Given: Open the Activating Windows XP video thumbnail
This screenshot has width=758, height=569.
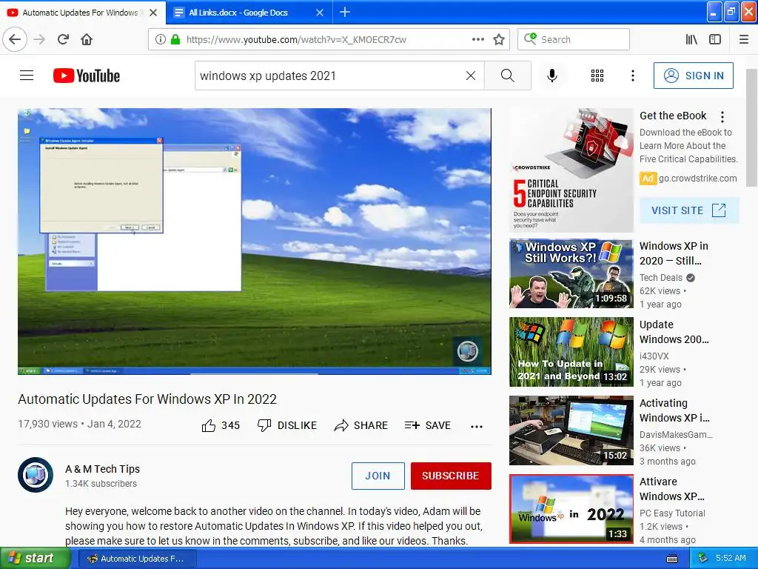Looking at the screenshot, I should (x=571, y=430).
